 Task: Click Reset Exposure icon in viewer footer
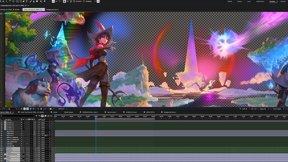coord(41,109)
